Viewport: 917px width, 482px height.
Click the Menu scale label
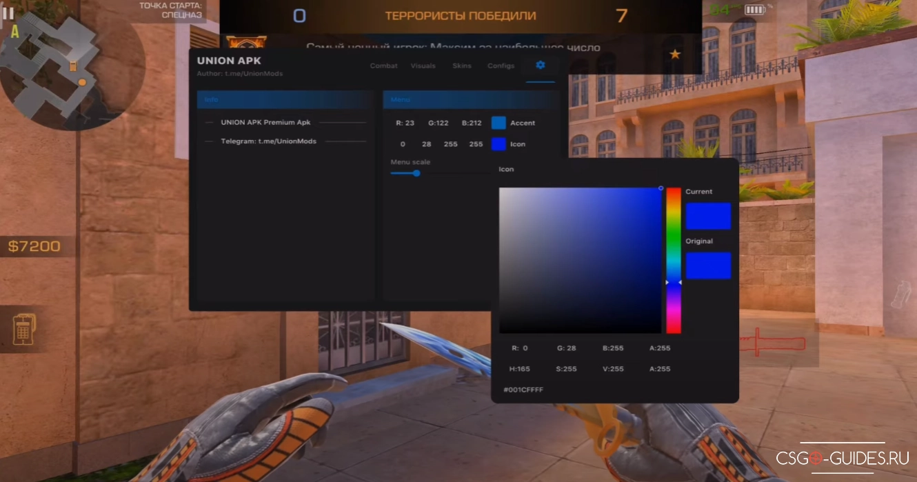pyautogui.click(x=410, y=162)
